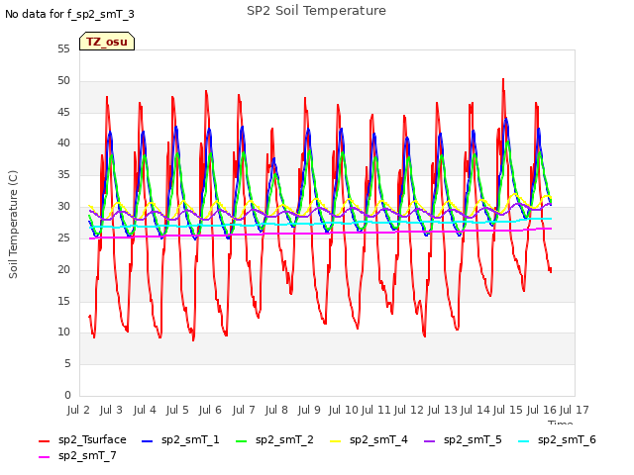Image resolution: width=634 pixels, height=475 pixels.
Task: Click the 35 y-axis tick label
Action: click(63, 175)
